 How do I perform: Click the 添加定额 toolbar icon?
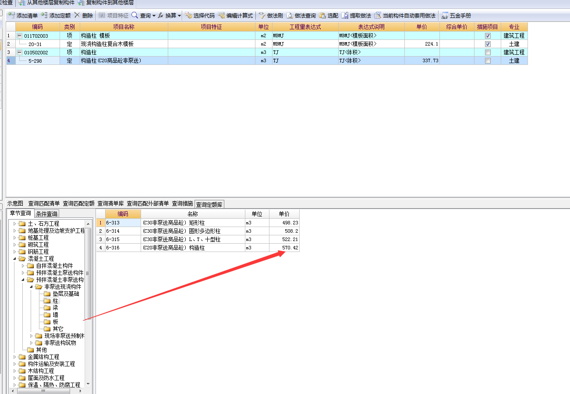(x=44, y=15)
